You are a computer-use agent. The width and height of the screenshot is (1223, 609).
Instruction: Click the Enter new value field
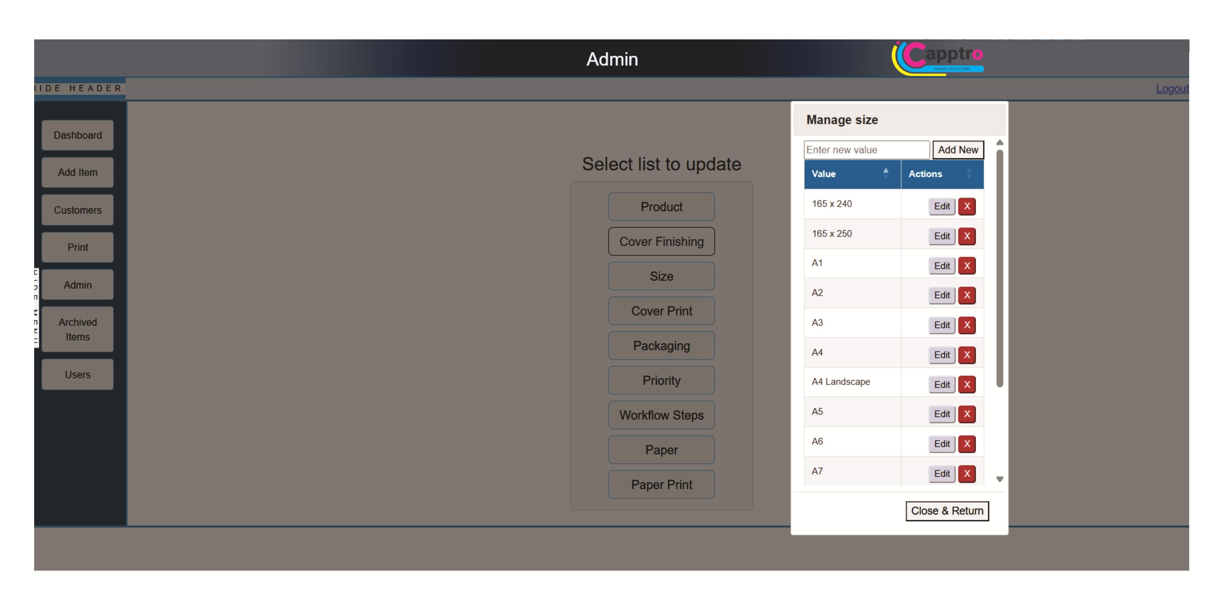pyautogui.click(x=866, y=150)
